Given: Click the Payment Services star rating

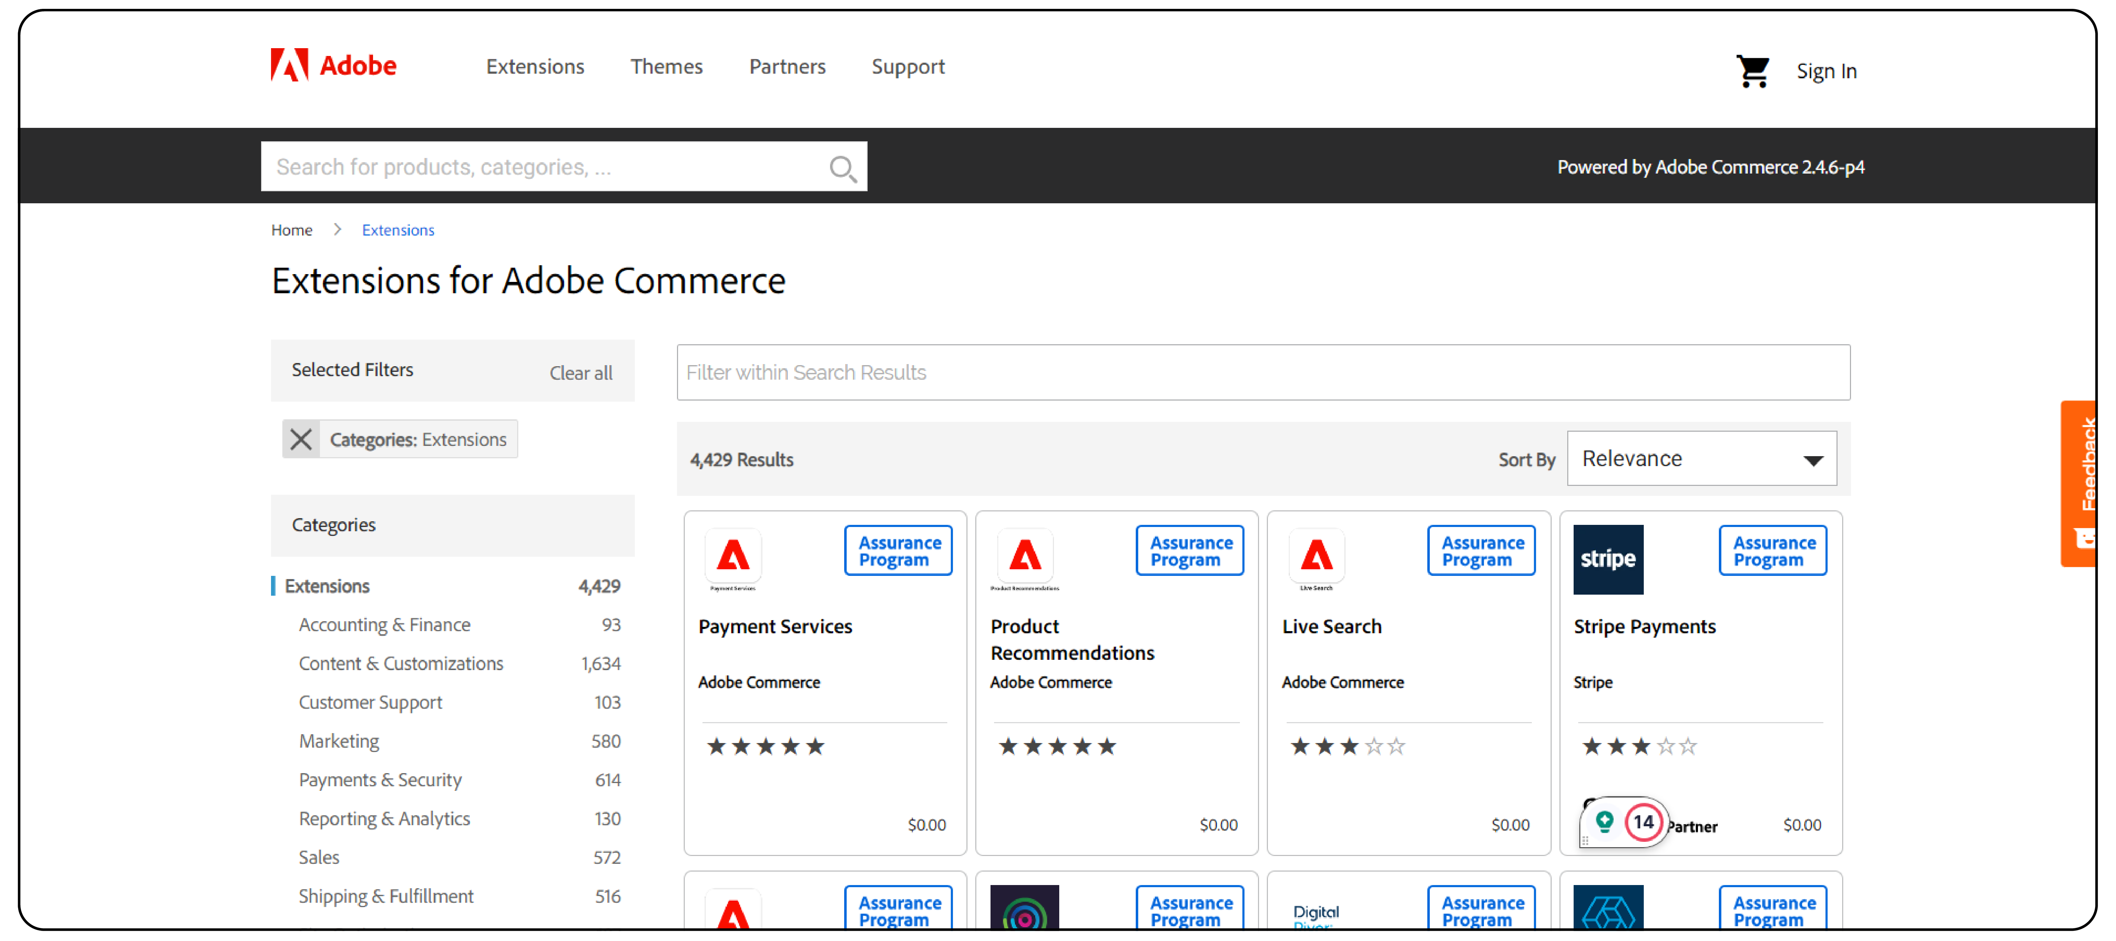Looking at the screenshot, I should pos(766,747).
